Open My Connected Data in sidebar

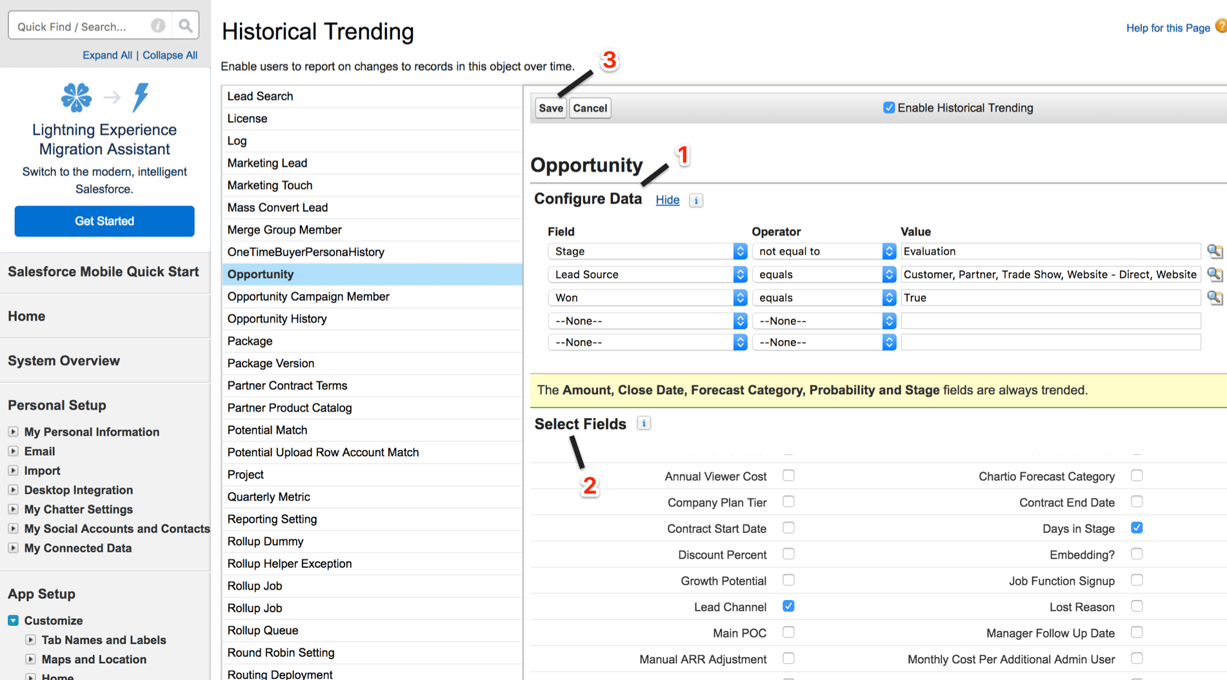78,548
